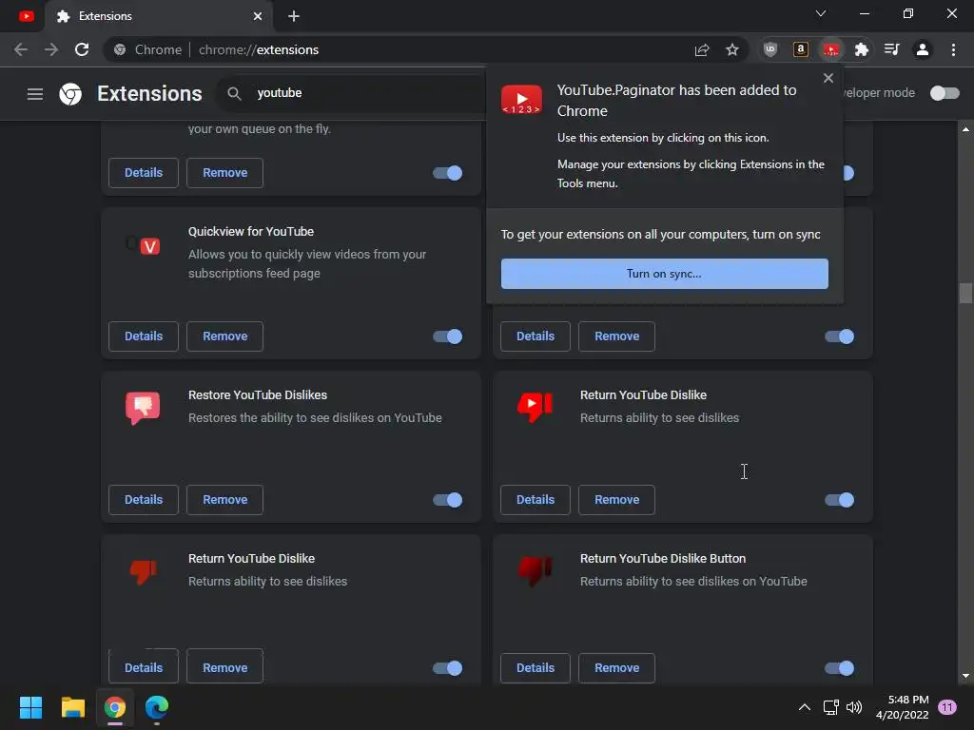Open the uBlock Origin shield extension

click(770, 49)
